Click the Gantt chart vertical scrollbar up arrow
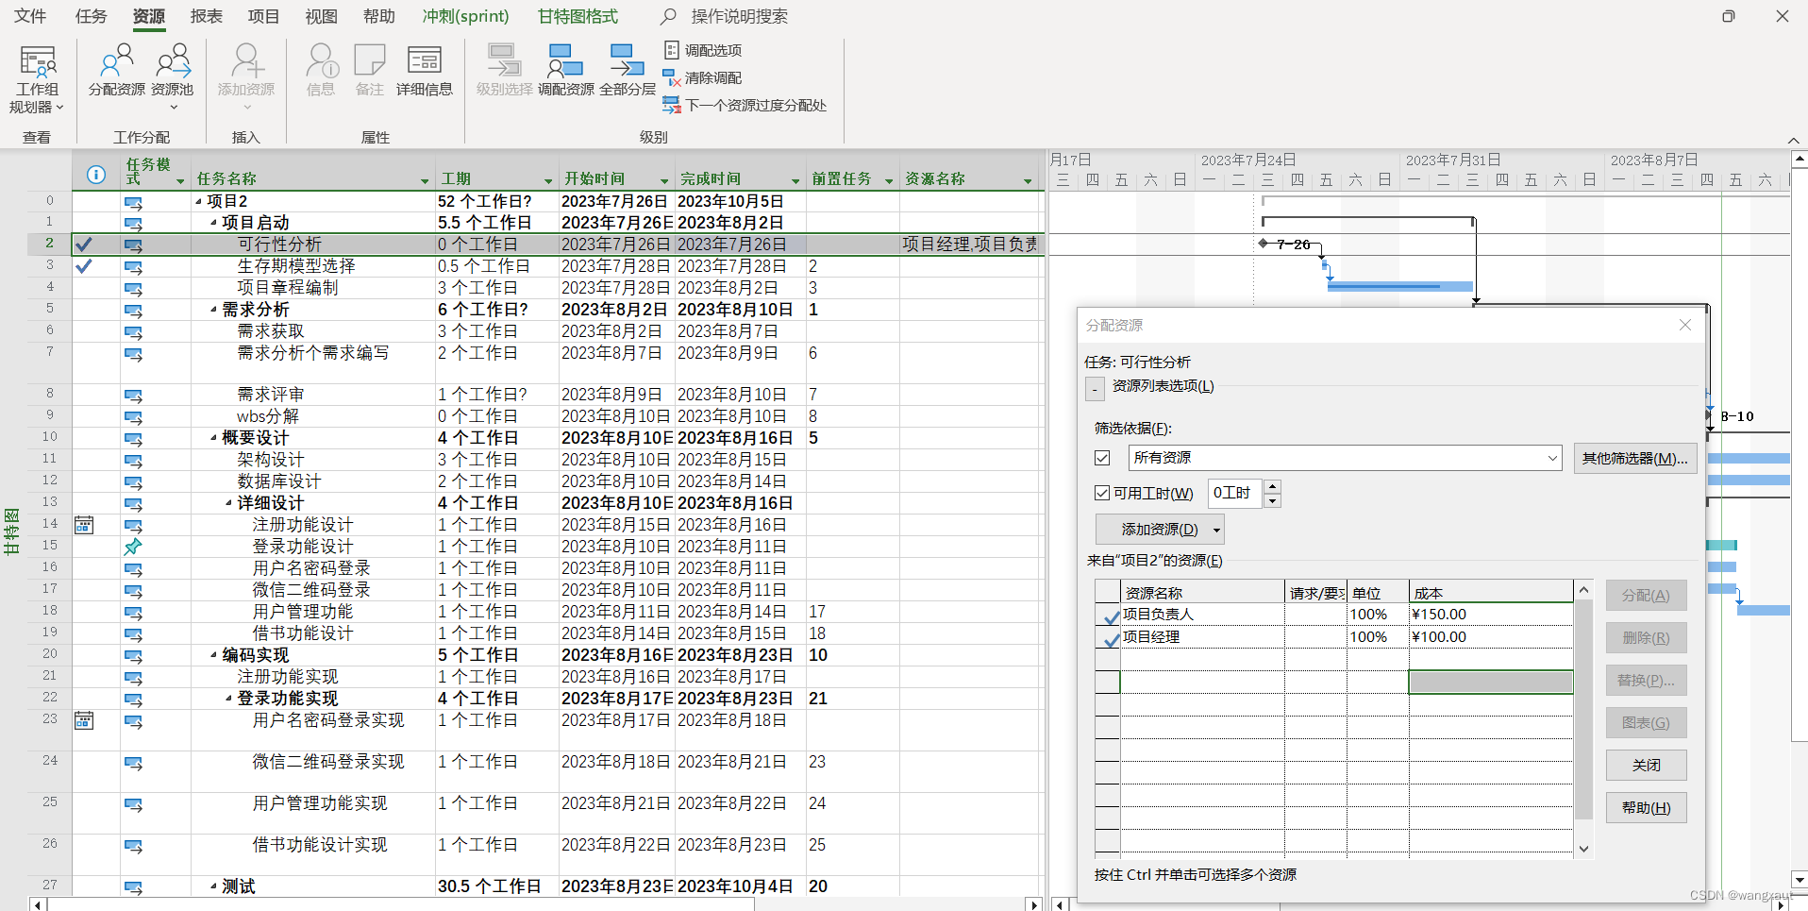 coord(1799,159)
